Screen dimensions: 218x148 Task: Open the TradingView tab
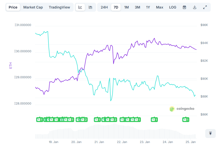(59, 7)
